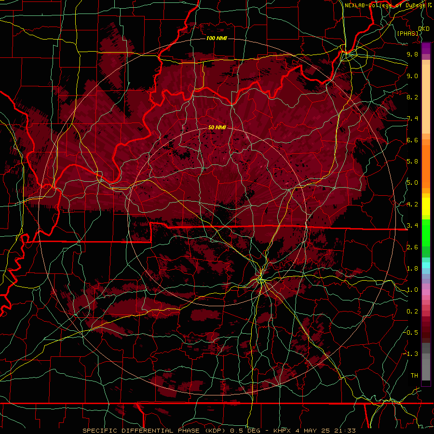This screenshot has height=434, width=434.
Task: Click the [PHAS] legend unit label
Action: pos(407,33)
